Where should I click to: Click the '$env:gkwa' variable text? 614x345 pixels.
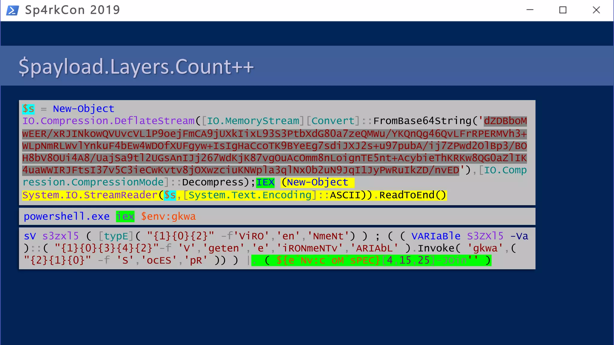(x=168, y=216)
